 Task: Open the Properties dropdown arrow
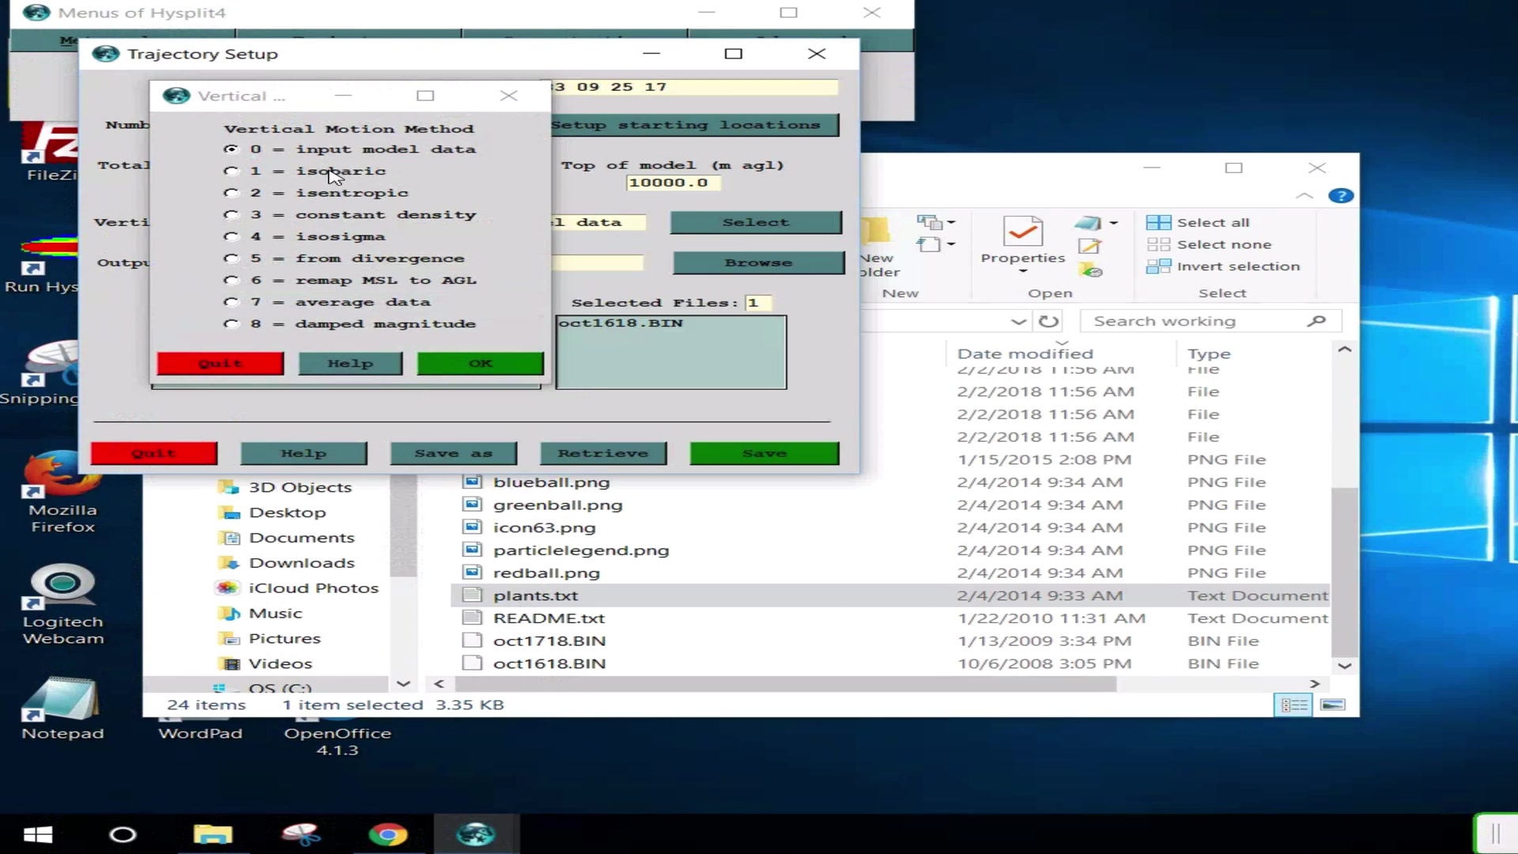[1022, 271]
